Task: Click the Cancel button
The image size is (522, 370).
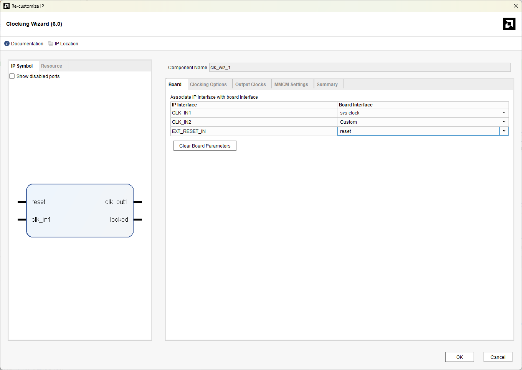Action: coord(498,357)
